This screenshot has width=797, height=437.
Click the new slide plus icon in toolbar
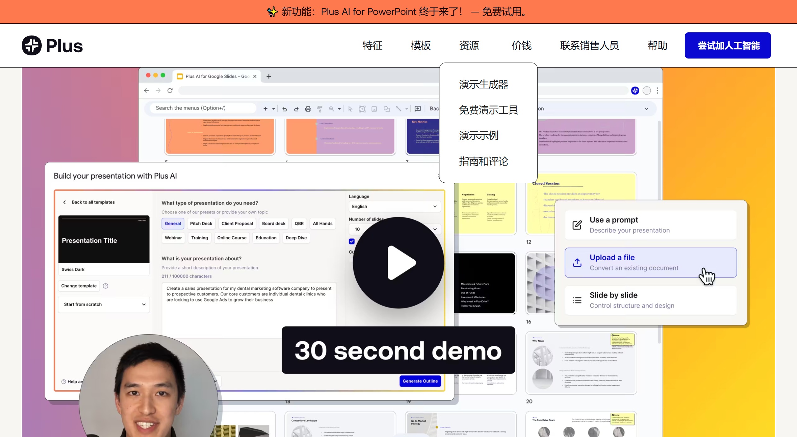[x=265, y=109]
